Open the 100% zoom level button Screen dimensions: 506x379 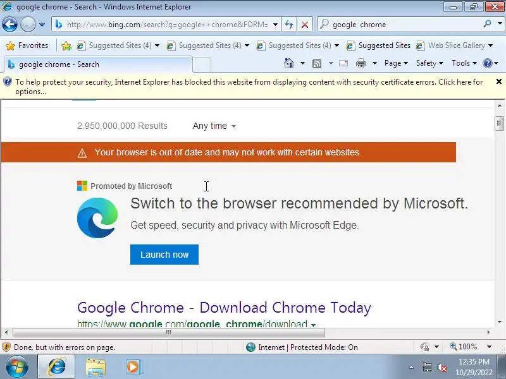pos(464,347)
